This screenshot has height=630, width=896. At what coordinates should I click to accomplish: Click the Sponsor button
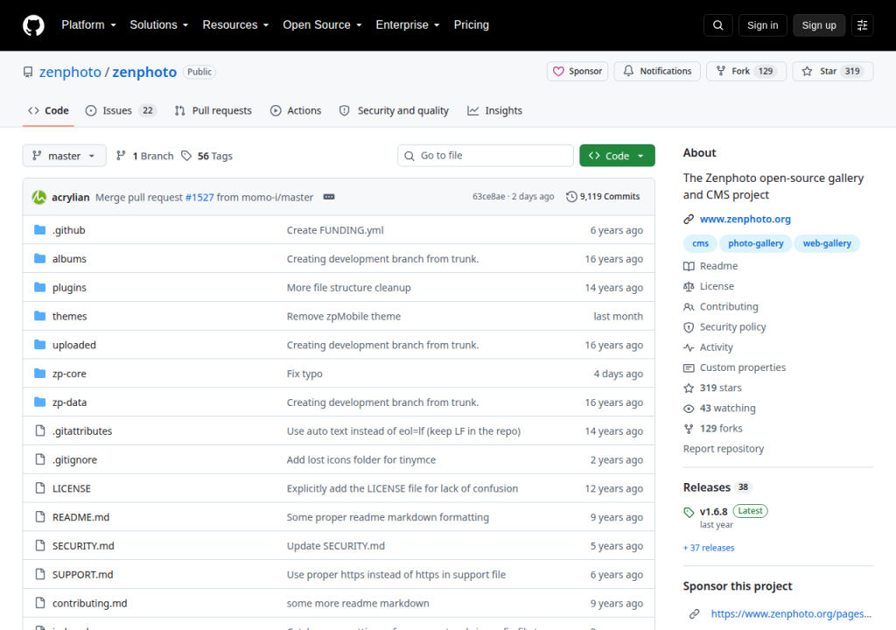click(577, 72)
